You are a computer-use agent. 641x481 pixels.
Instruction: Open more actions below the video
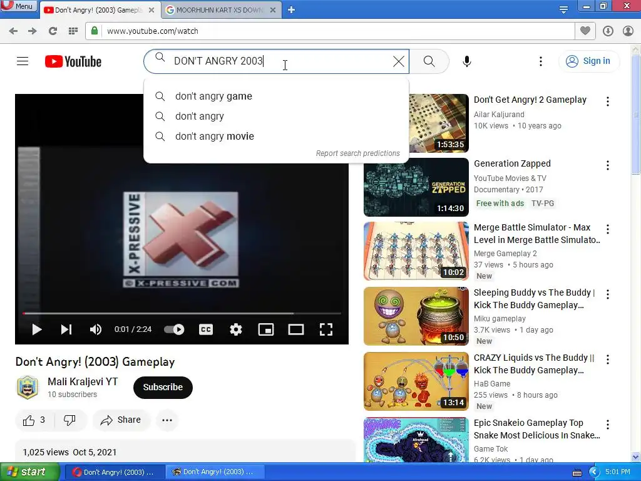(167, 420)
